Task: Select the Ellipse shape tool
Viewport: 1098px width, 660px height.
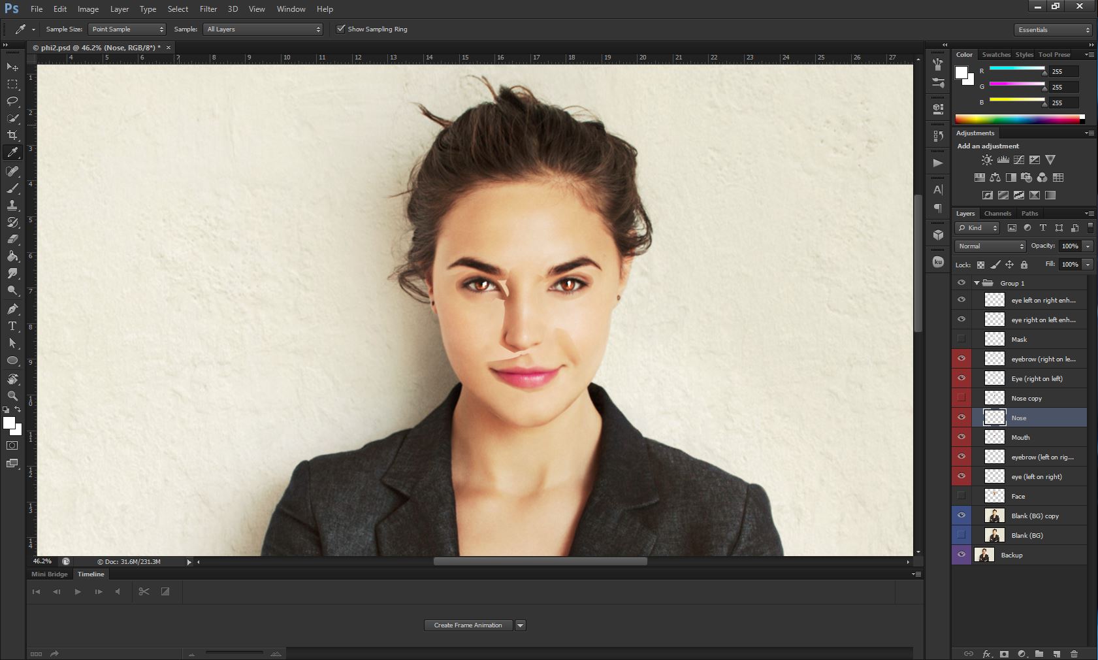Action: pyautogui.click(x=12, y=360)
